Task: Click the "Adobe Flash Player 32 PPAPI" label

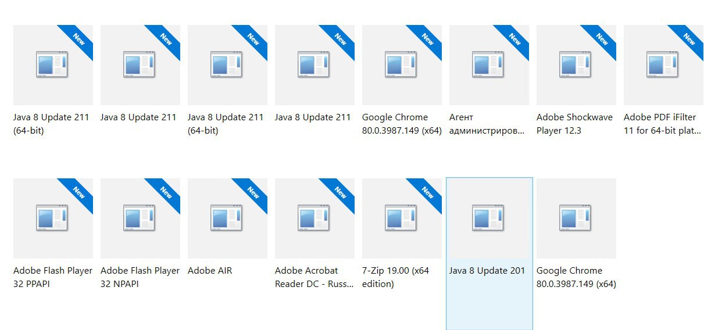Action: (x=53, y=277)
